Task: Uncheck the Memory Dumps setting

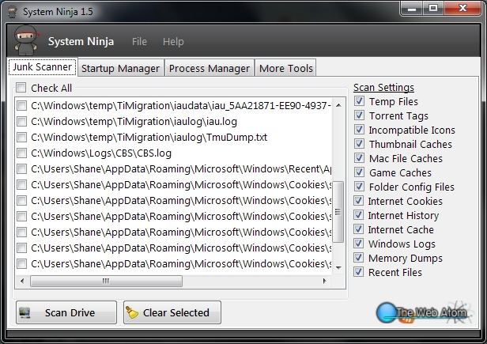Action: pos(359,258)
